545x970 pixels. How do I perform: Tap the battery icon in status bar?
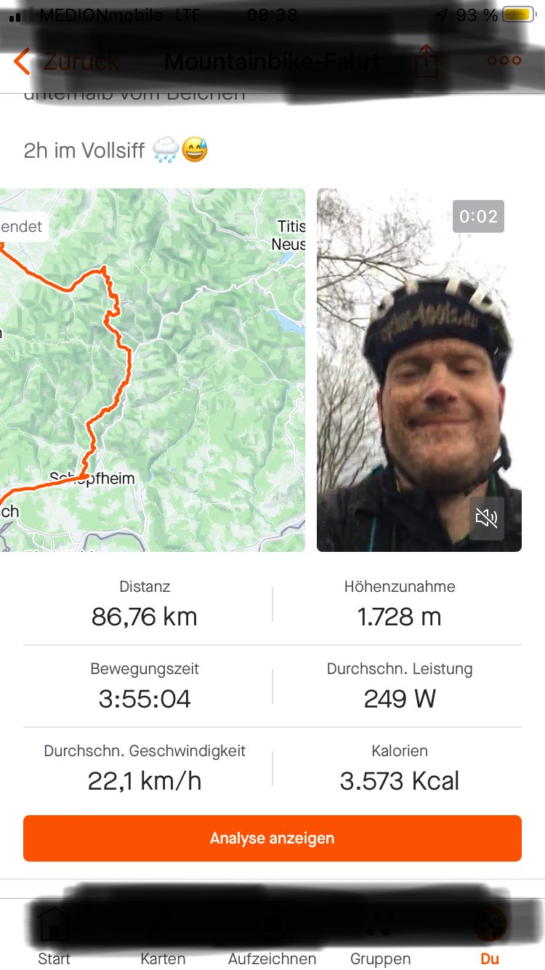(519, 15)
